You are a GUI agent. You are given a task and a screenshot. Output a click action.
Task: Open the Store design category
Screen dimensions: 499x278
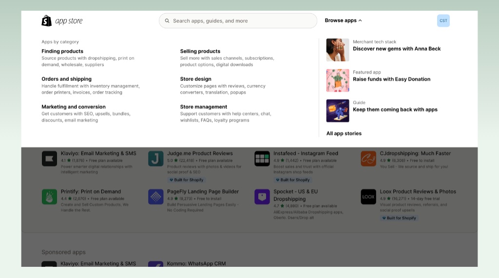click(x=196, y=79)
